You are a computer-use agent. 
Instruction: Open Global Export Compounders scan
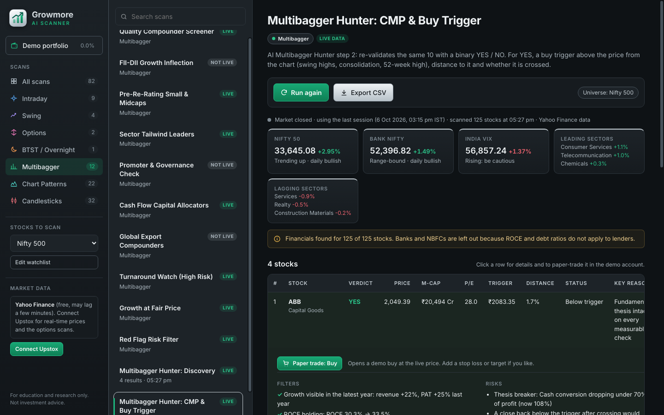(x=178, y=246)
